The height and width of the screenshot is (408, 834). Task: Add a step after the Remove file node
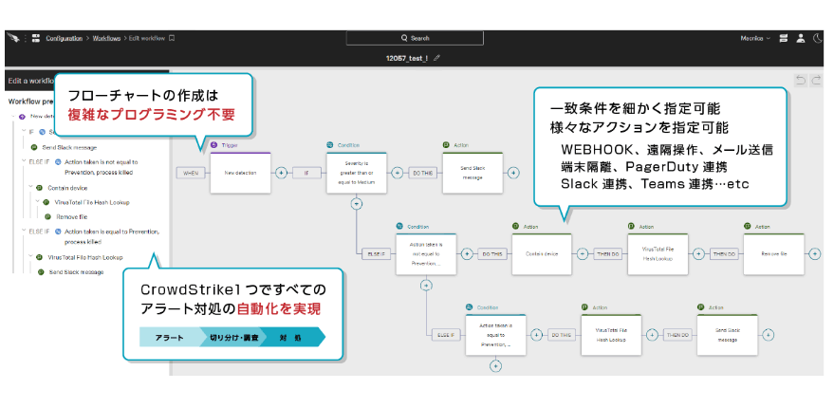[814, 254]
